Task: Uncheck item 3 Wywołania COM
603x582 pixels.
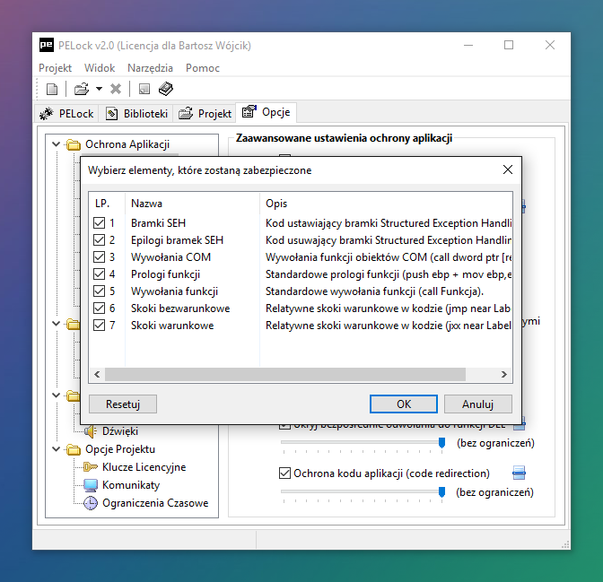Action: click(100, 257)
